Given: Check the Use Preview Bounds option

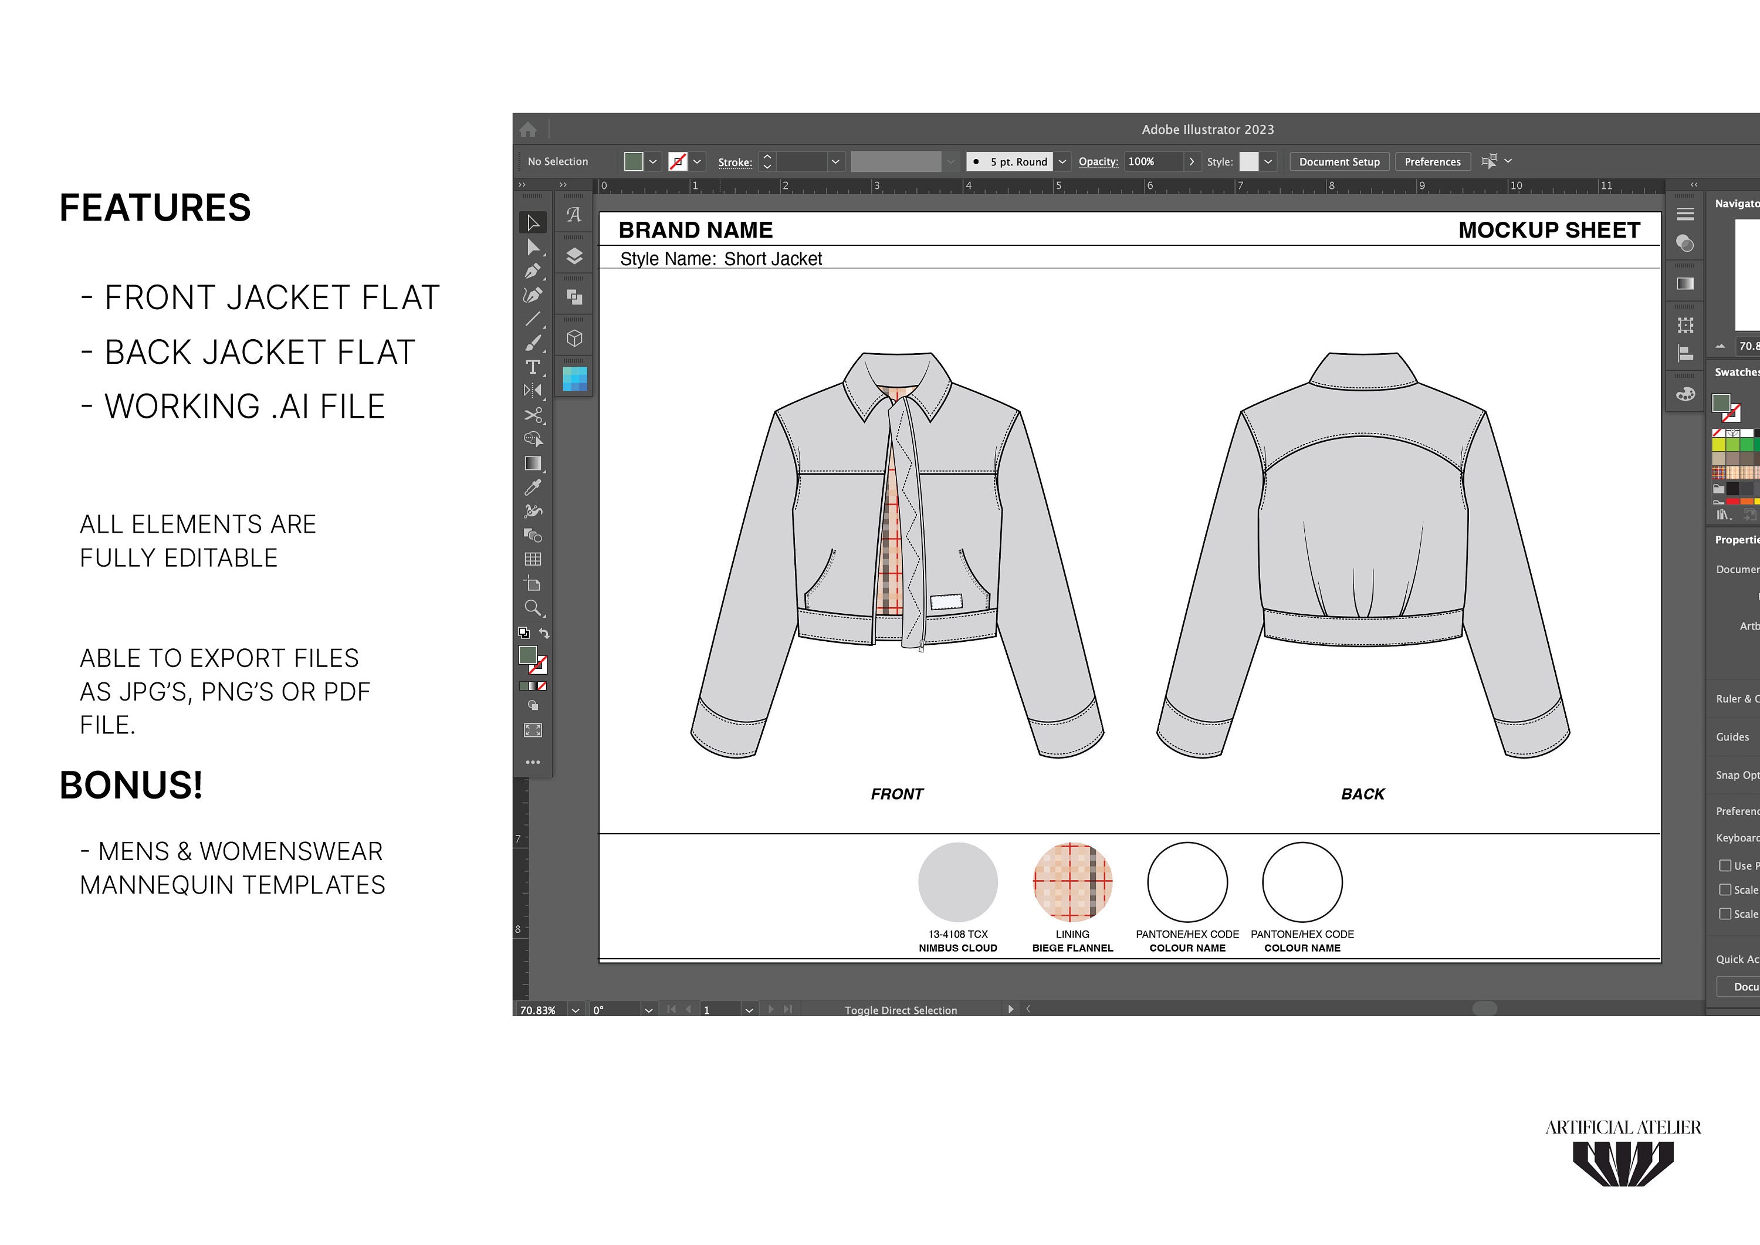Looking at the screenshot, I should [1727, 865].
